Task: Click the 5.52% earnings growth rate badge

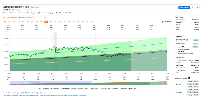Action: tap(195, 40)
